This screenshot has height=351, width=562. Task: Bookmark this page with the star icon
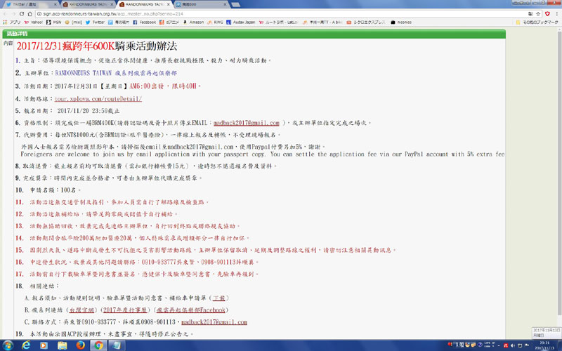pos(538,14)
